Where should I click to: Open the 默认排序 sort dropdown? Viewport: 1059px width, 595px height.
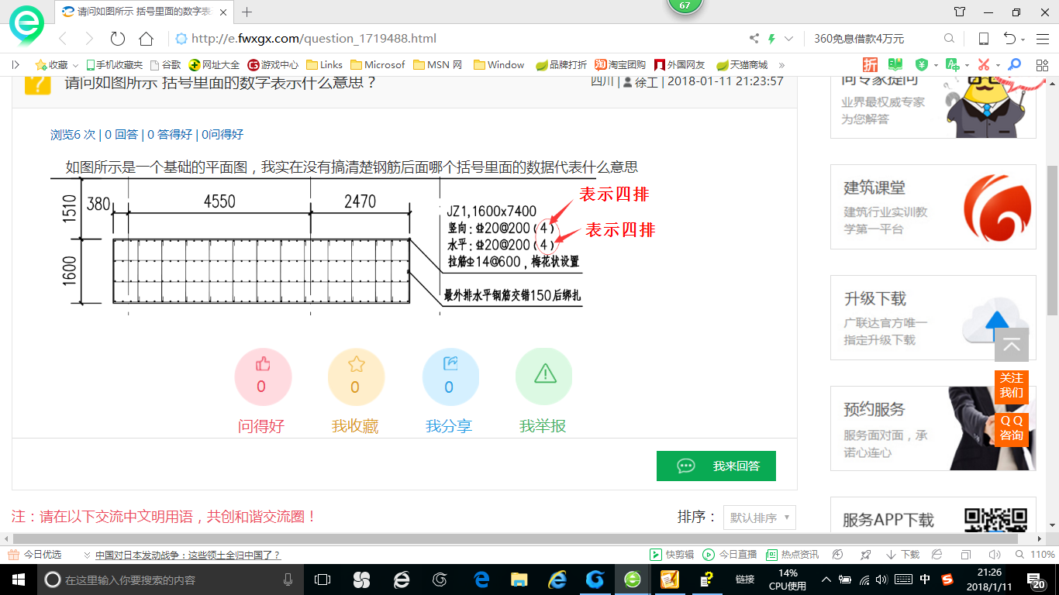pos(760,518)
